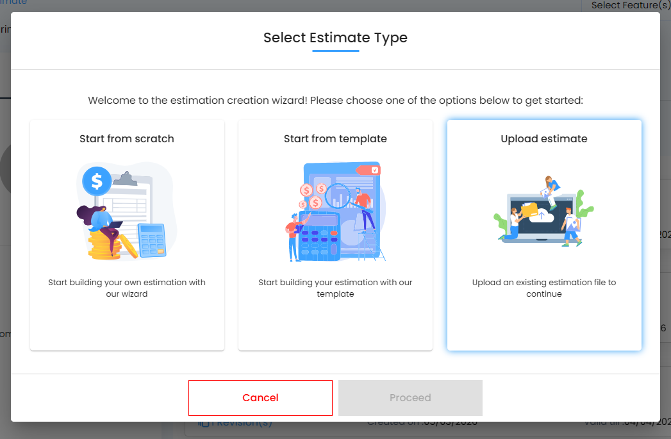671x439 pixels.
Task: Select the Start from scratch option
Action: (127, 235)
